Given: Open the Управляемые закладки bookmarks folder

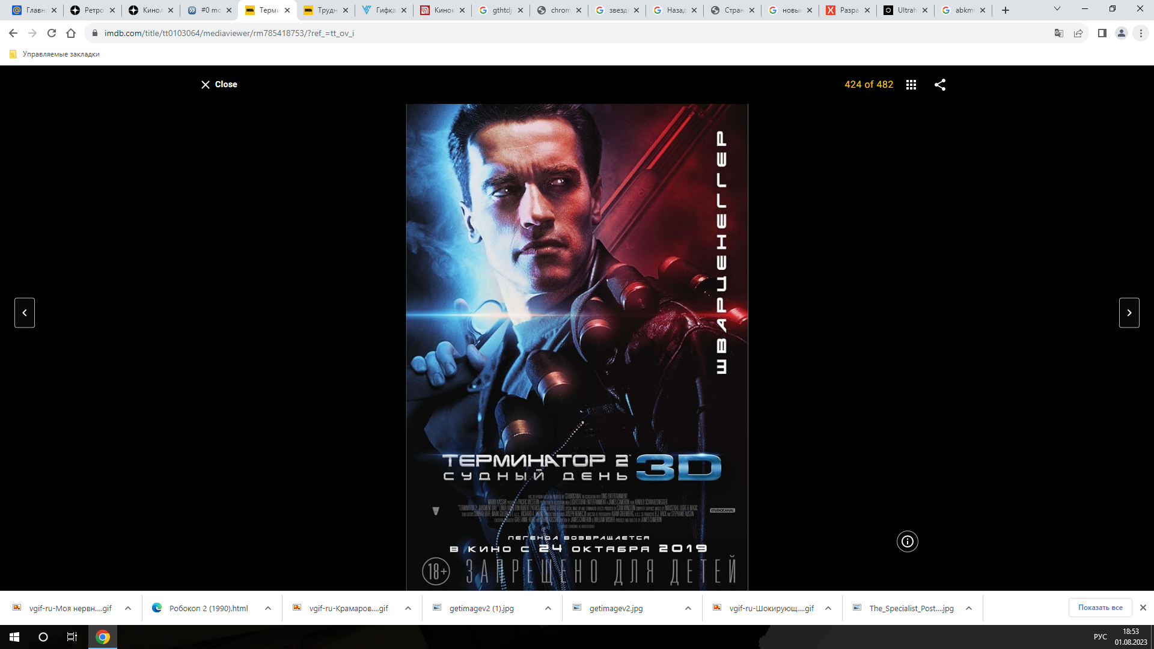Looking at the screenshot, I should coord(55,54).
